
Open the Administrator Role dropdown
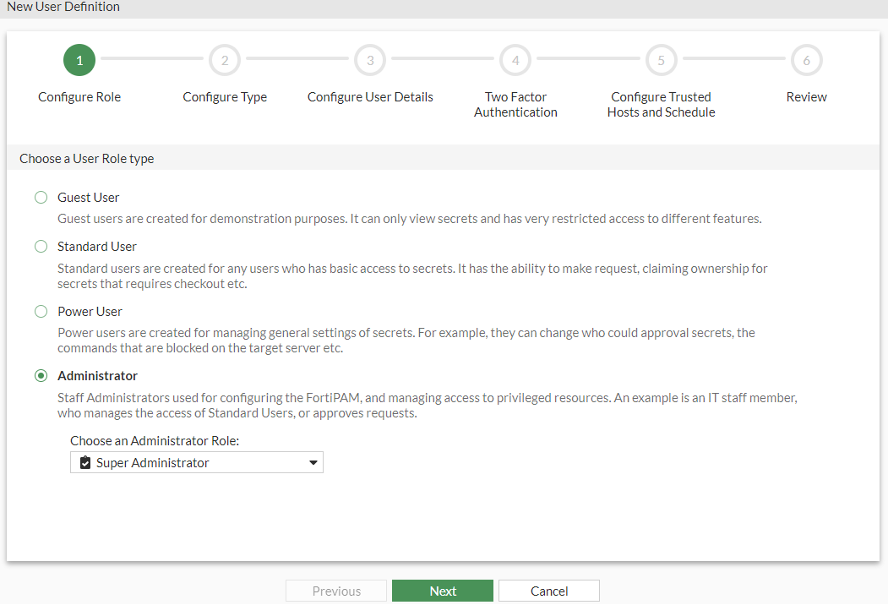coord(196,462)
